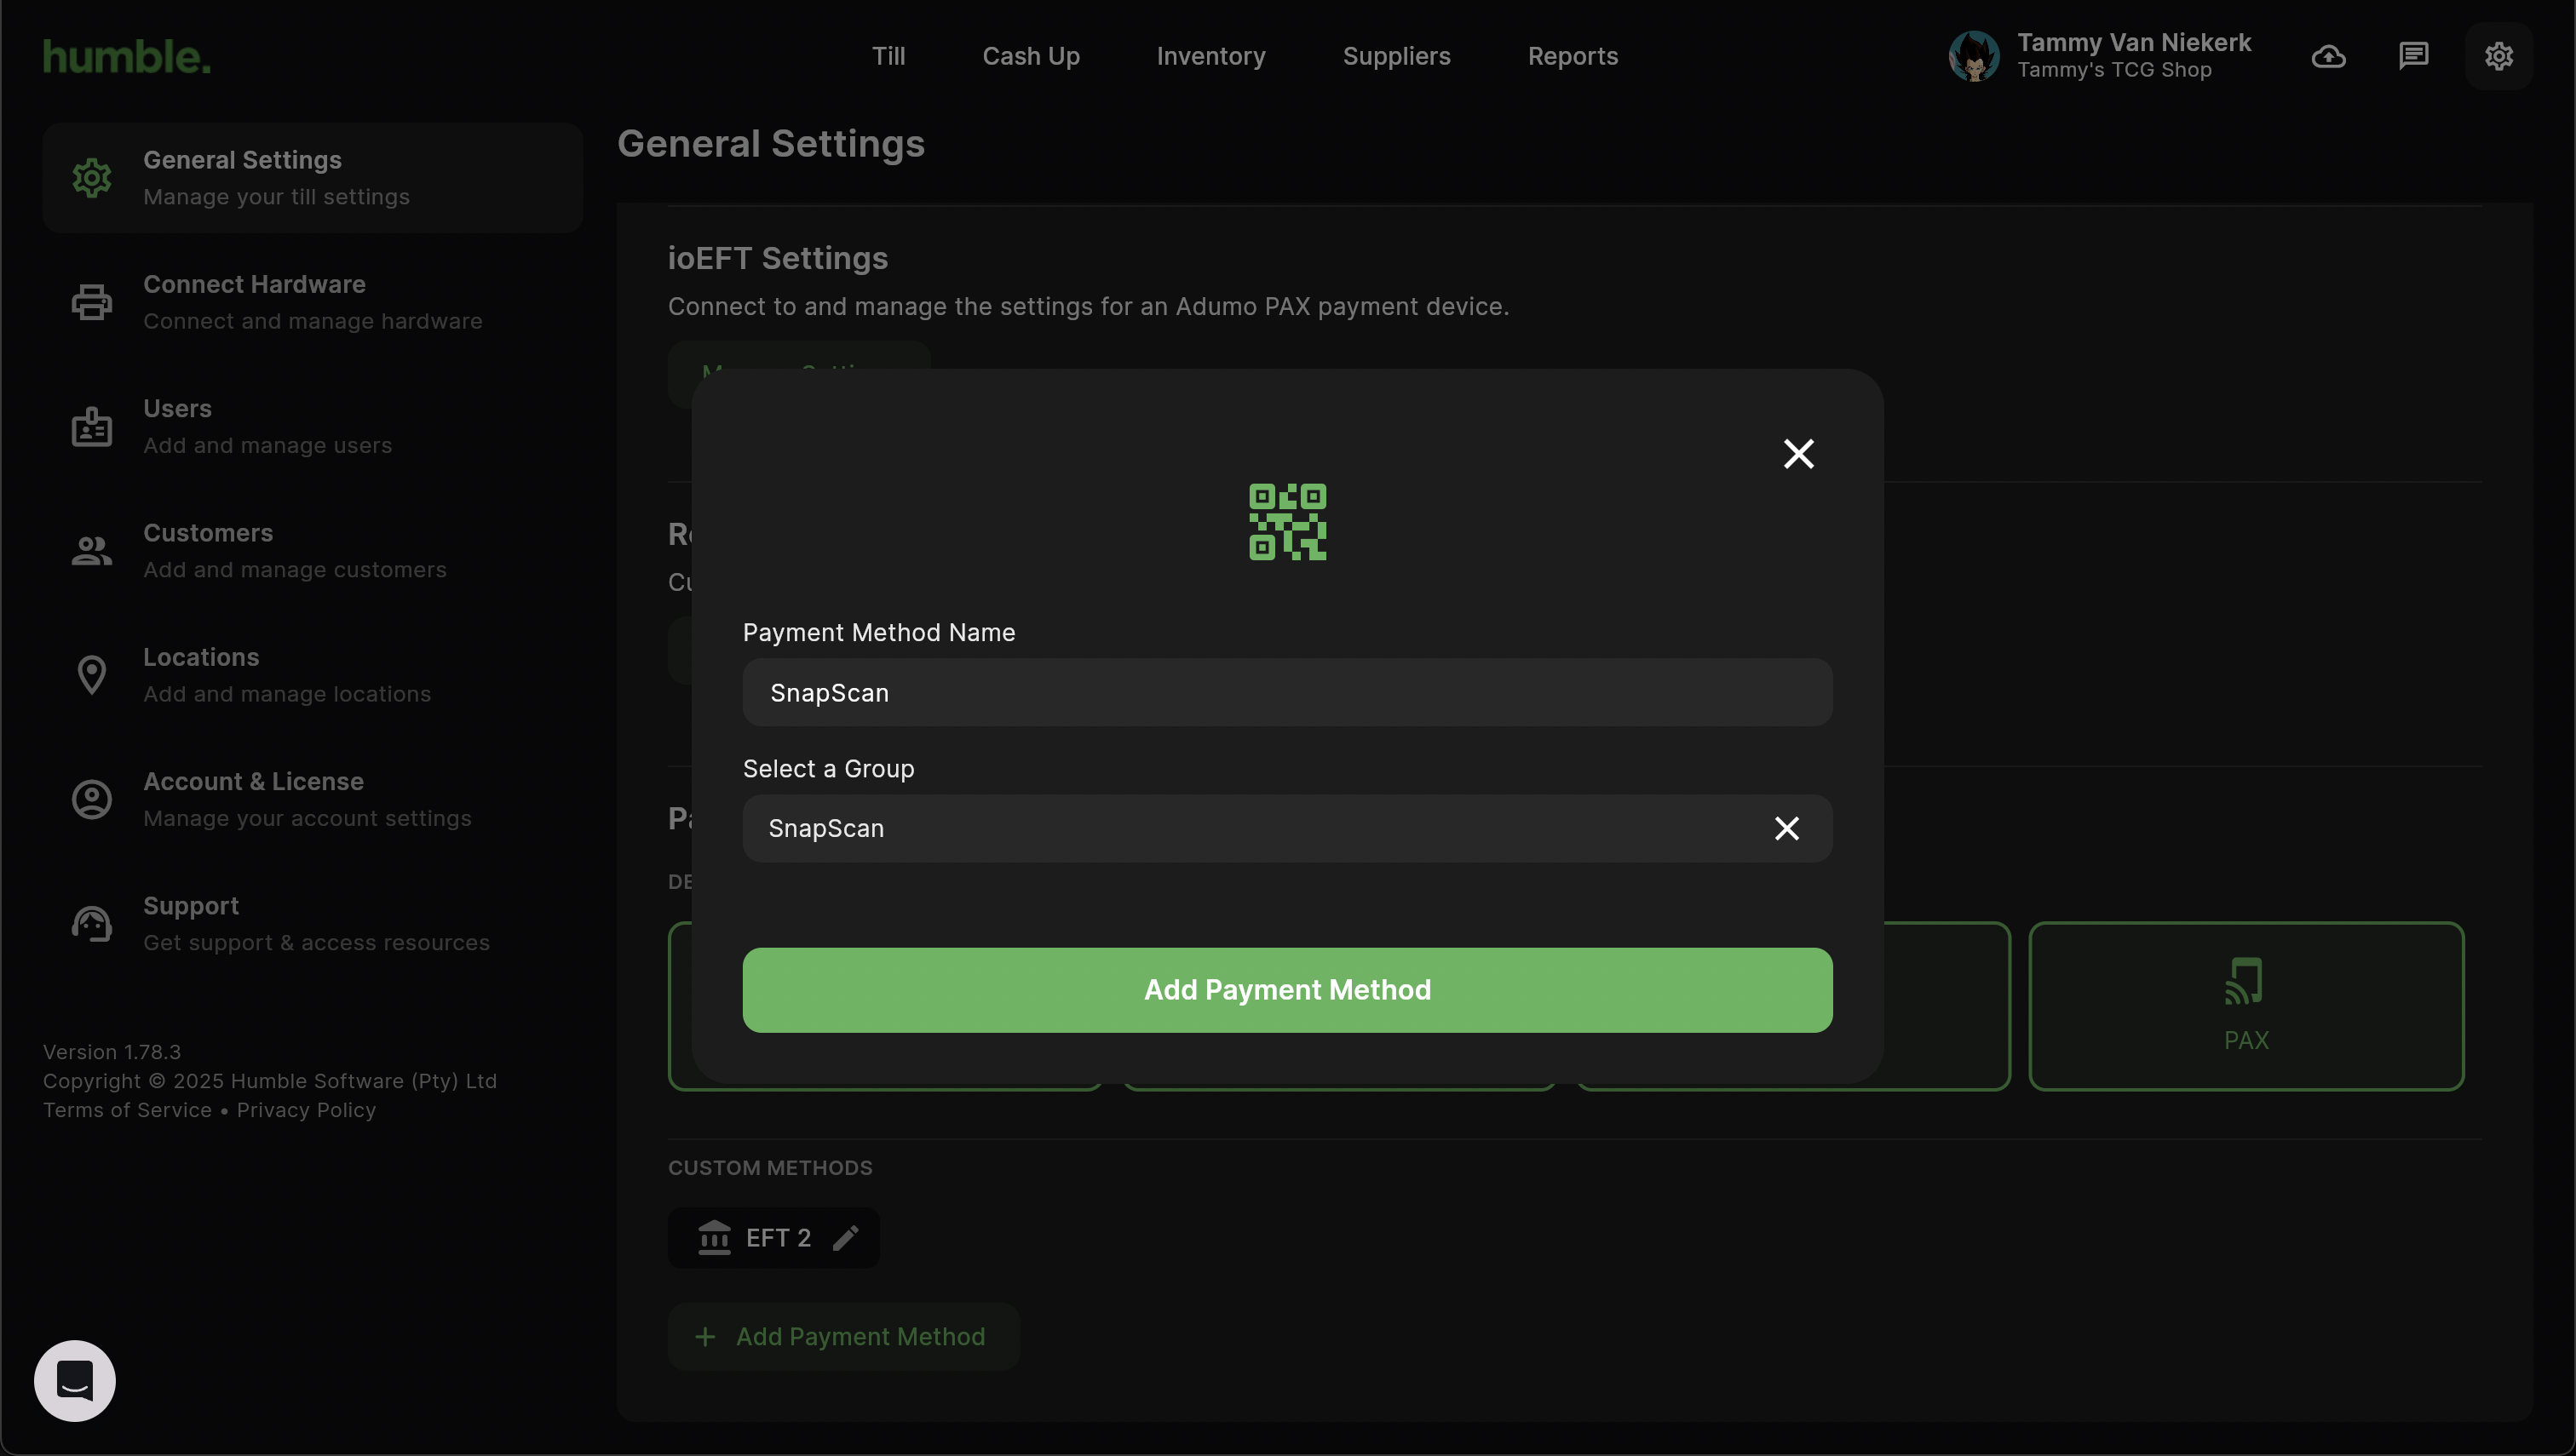The image size is (2576, 1456).
Task: Open the Reports tab
Action: (1572, 56)
